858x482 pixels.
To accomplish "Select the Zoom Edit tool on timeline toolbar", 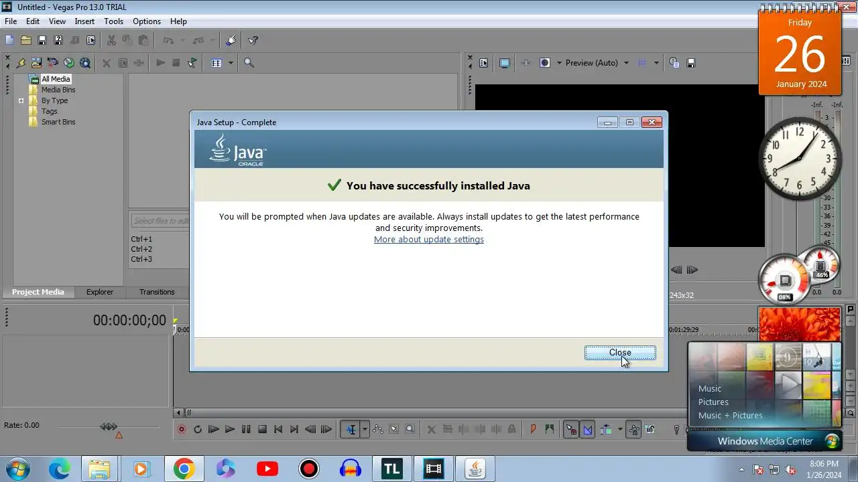I will click(410, 429).
